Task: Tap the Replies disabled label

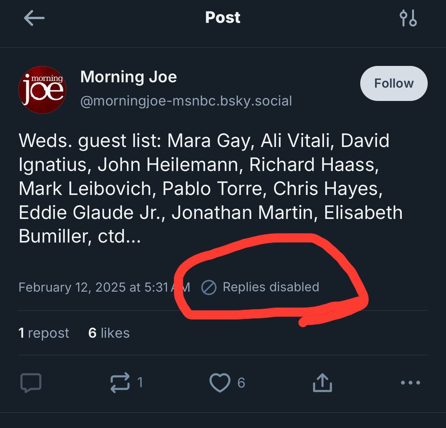Action: pos(271,287)
